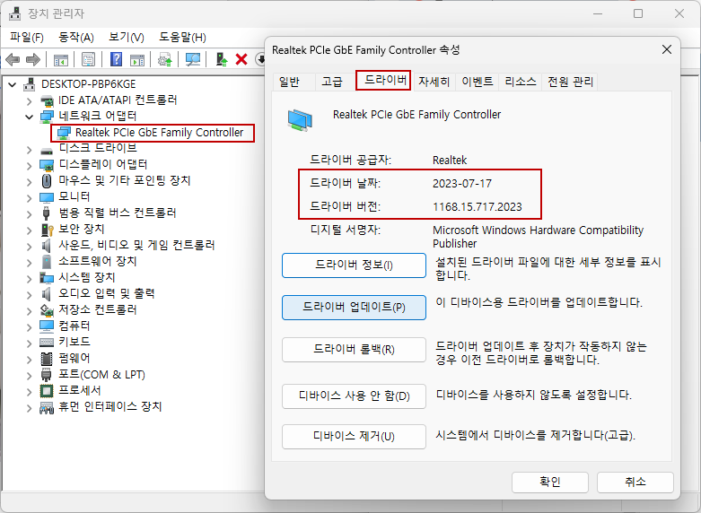Click the 디바이스 제거(U) button
The image size is (701, 513).
354,437
